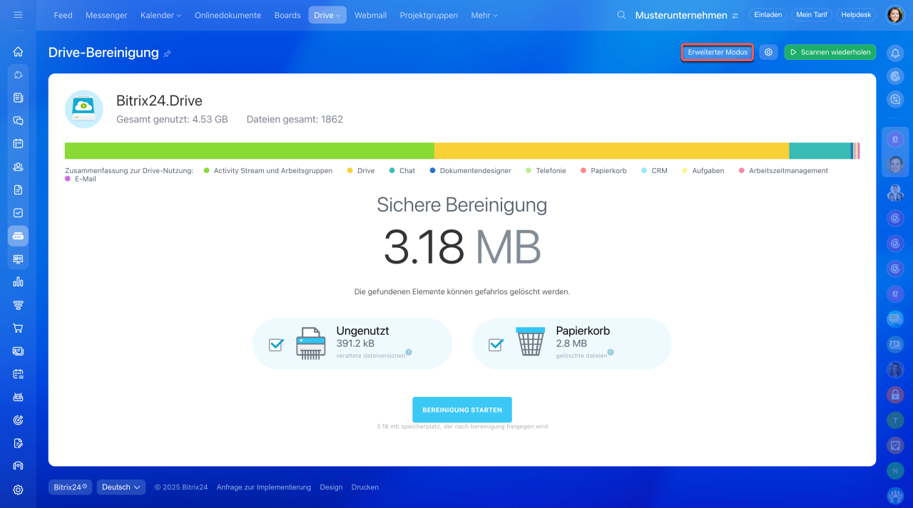Open the gear settings next to Erweiterter Modus
This screenshot has width=913, height=508.
(x=768, y=52)
